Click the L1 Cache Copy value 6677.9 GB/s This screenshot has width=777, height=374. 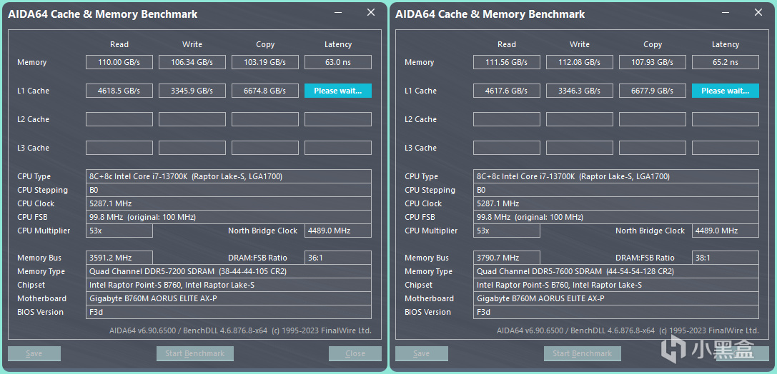[x=653, y=91]
